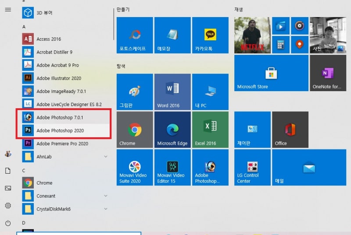Open the Microsoft Edge tile
The image size is (351, 235).
coord(172,130)
